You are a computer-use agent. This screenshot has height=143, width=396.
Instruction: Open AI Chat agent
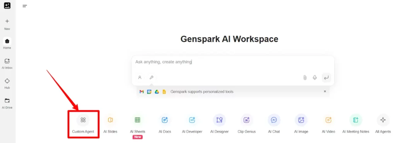(x=274, y=124)
